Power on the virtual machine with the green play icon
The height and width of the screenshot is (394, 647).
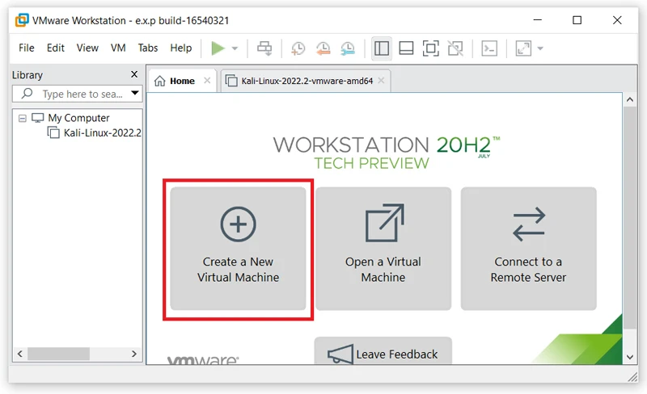pos(218,48)
